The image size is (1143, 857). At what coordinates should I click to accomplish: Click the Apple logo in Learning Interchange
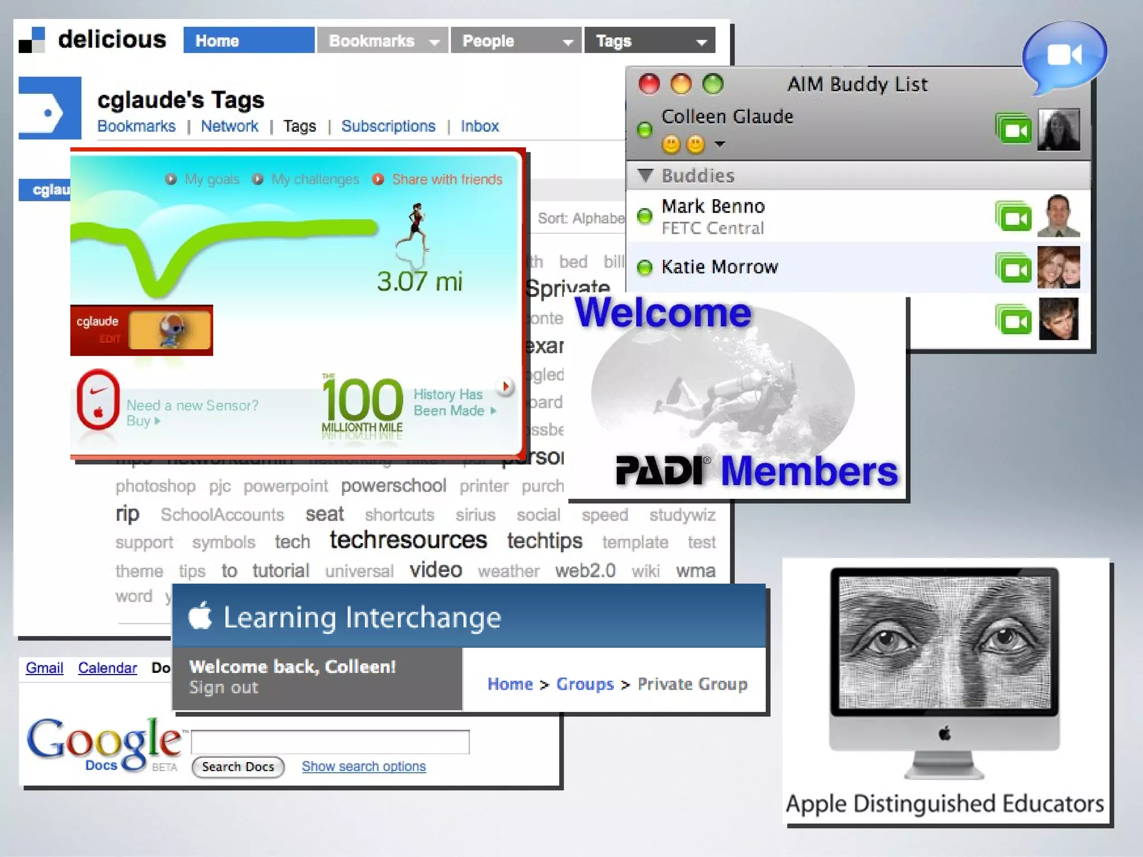(200, 616)
